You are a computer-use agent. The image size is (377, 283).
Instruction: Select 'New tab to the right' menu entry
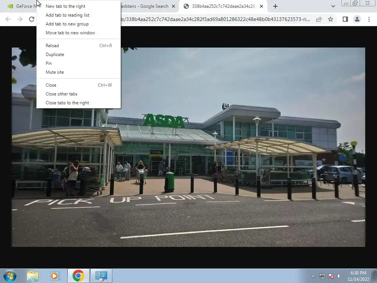pyautogui.click(x=78, y=6)
